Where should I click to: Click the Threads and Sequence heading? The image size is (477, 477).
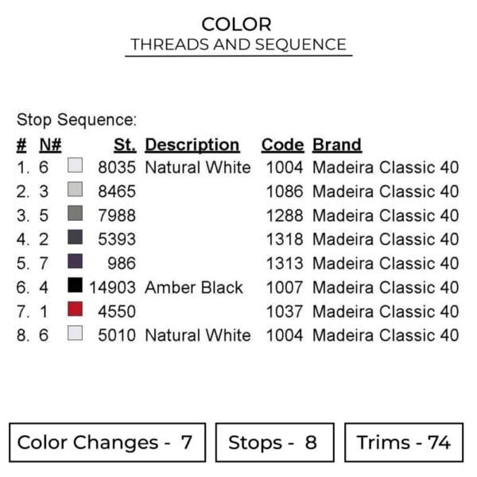coord(238,45)
